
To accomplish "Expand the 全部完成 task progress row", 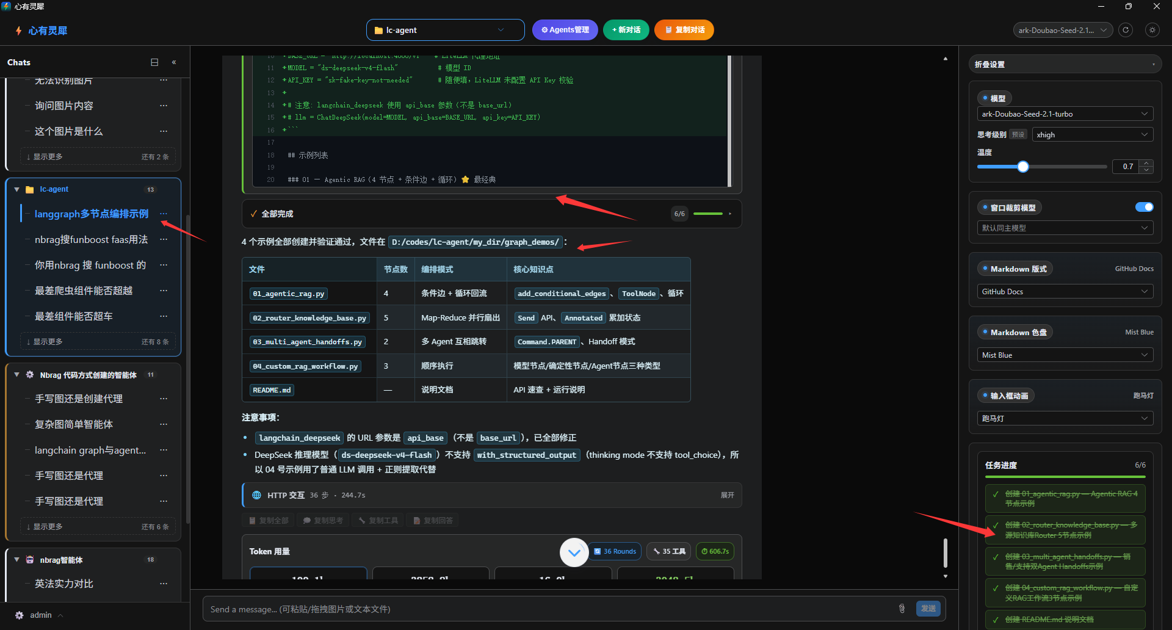I will pos(491,214).
